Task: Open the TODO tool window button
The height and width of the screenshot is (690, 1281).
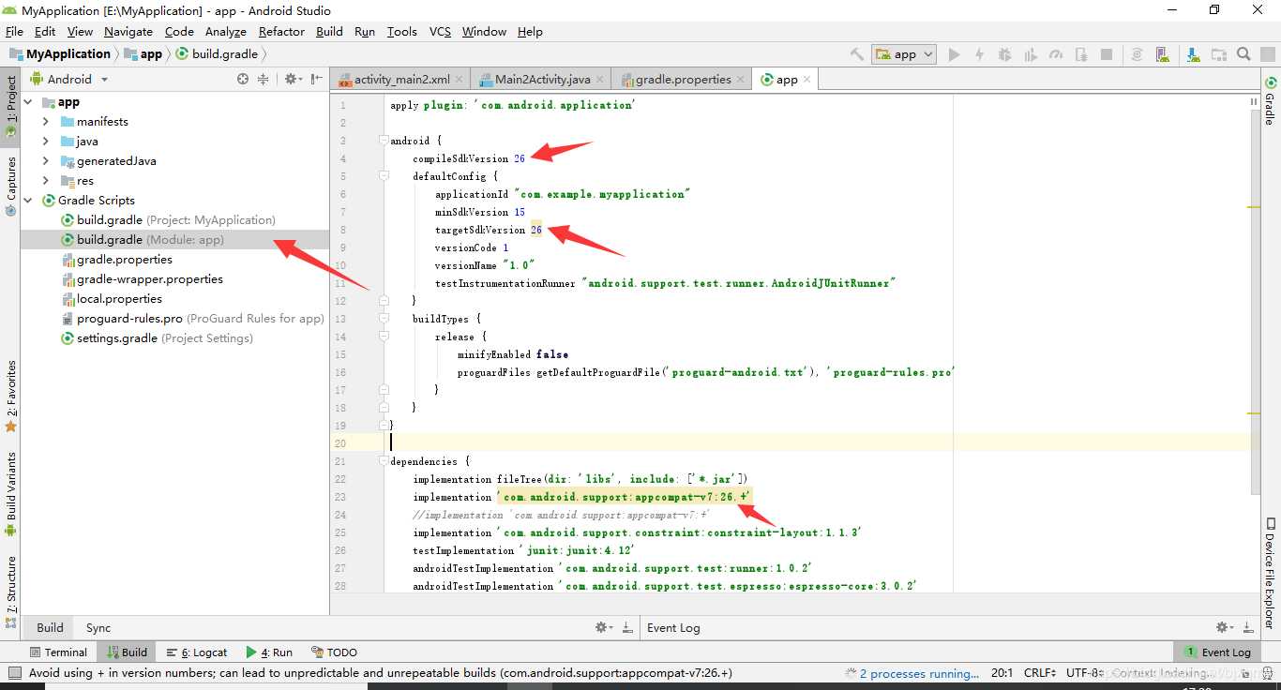Action: click(x=334, y=652)
